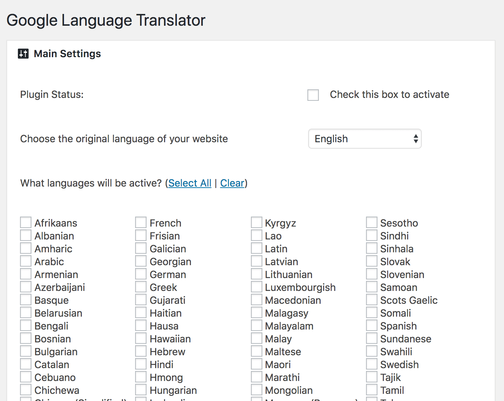Check the Albanian language checkbox
Viewport: 504px width, 401px height.
click(26, 235)
